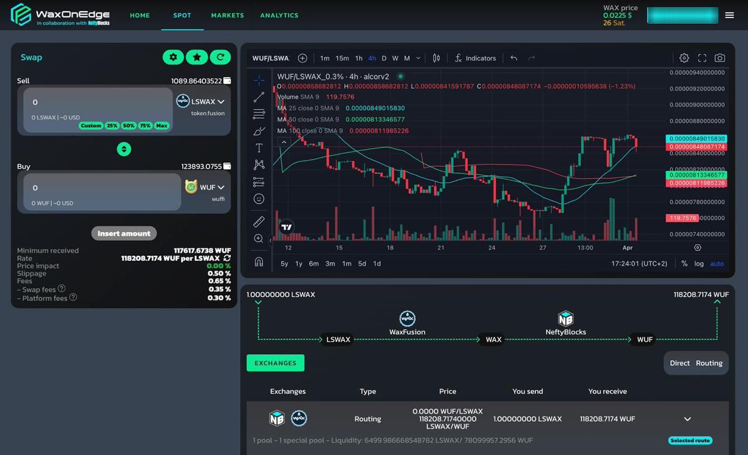Viewport: 748px width, 455px height.
Task: Toggle auto scale on chart
Action: [717, 263]
